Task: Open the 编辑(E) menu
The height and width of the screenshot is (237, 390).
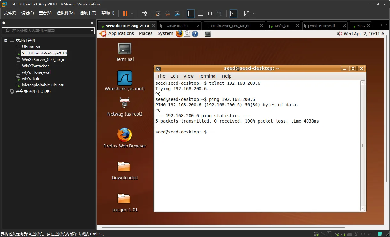Action: pos(27,13)
